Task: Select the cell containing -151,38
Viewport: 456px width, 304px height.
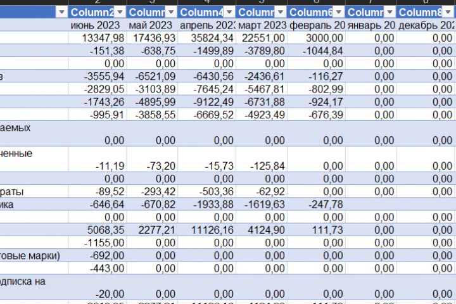Action: [98, 51]
